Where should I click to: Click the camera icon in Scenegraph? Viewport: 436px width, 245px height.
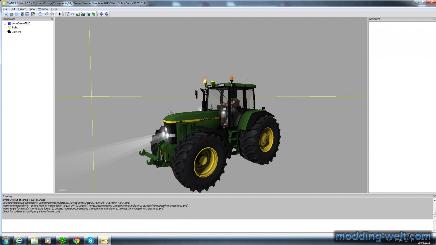(9, 32)
